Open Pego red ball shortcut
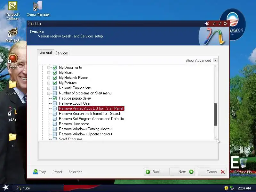 tap(12, 61)
